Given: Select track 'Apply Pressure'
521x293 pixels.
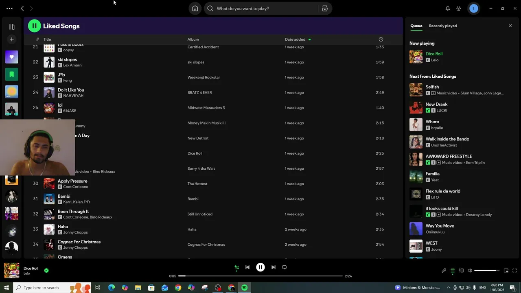Looking at the screenshot, I should (x=72, y=181).
